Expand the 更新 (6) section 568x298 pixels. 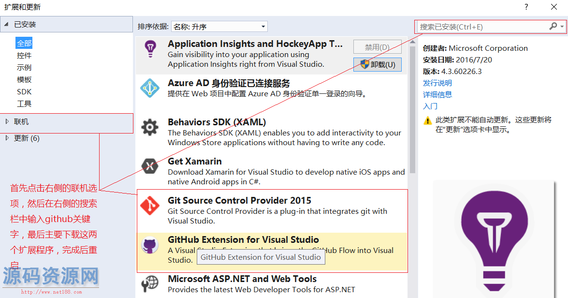pyautogui.click(x=7, y=138)
